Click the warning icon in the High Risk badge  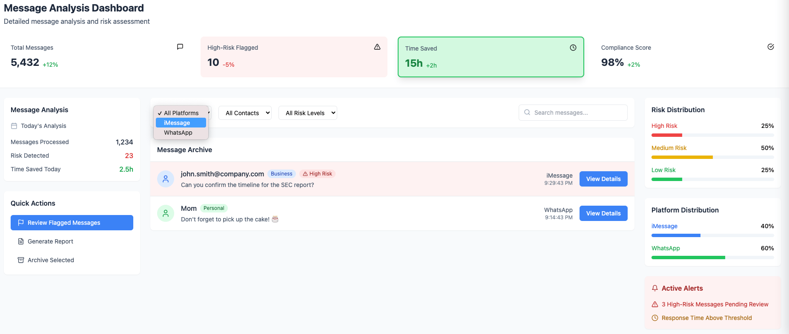pyautogui.click(x=305, y=174)
